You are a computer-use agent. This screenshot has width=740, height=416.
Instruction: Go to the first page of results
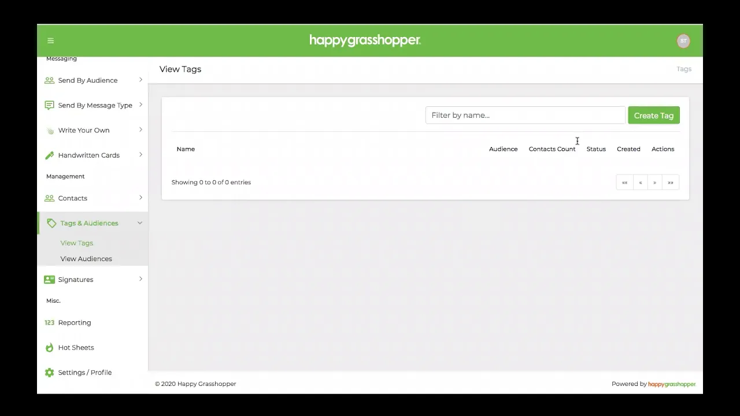624,183
